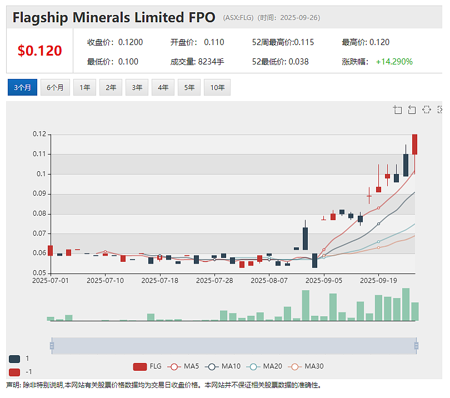Image resolution: width=450 pixels, height=398 pixels.
Task: Open the 3年 chart range
Action: click(x=137, y=87)
